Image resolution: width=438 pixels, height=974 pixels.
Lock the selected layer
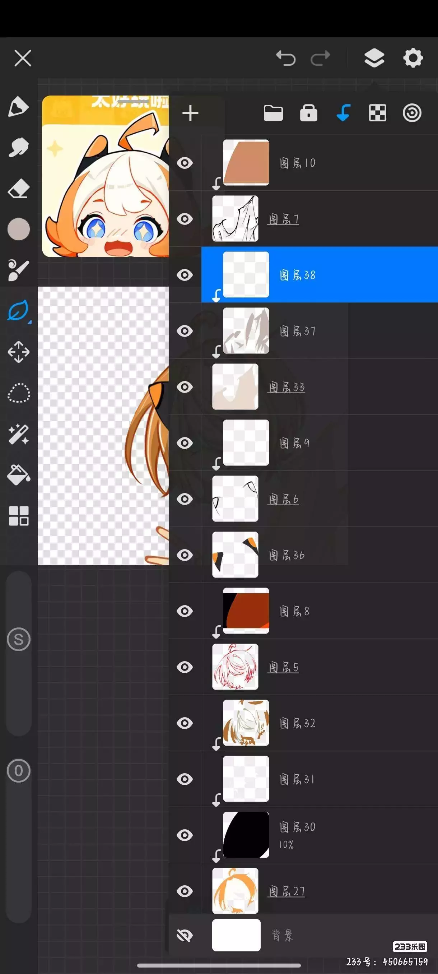[x=308, y=113]
